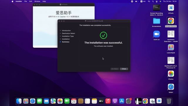Open App Store from the Dock
Image resolution: width=188 pixels, height=106 pixels.
122,101
